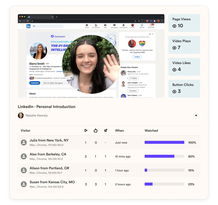
Task: Go back with the browser back arrow
Action: tap(20, 21)
